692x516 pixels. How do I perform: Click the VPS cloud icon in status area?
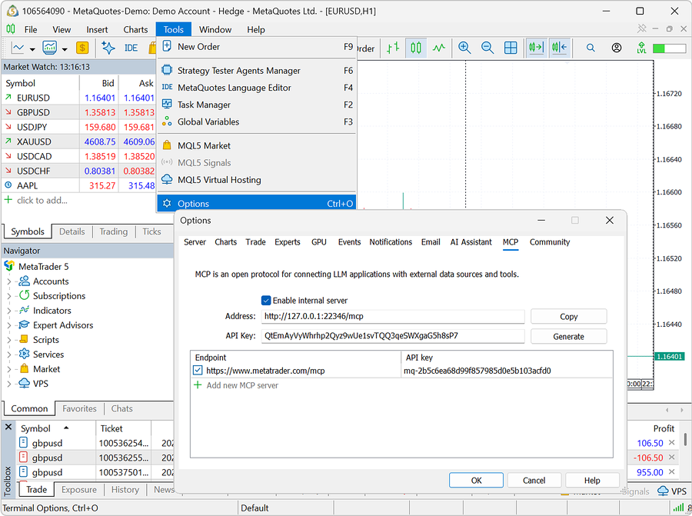click(663, 491)
